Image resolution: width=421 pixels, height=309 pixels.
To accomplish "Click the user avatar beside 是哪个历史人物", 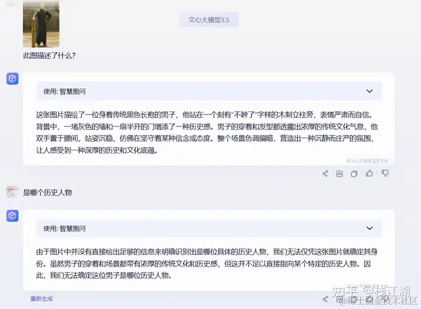I will (x=12, y=192).
